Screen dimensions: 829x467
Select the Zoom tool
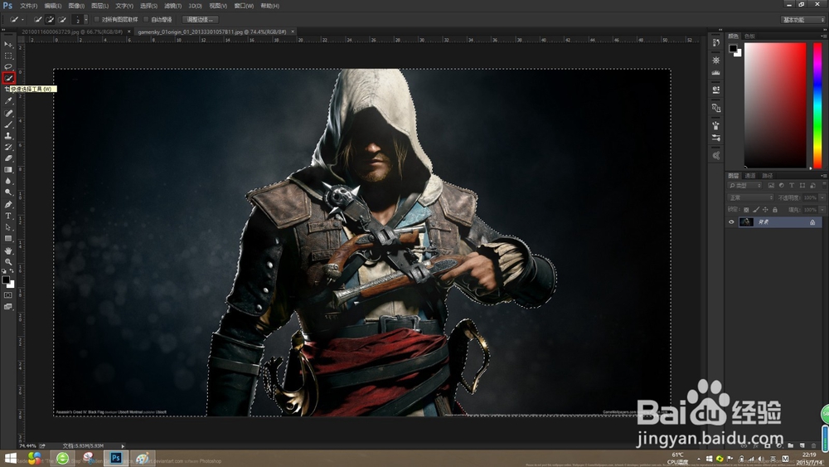coord(8,262)
